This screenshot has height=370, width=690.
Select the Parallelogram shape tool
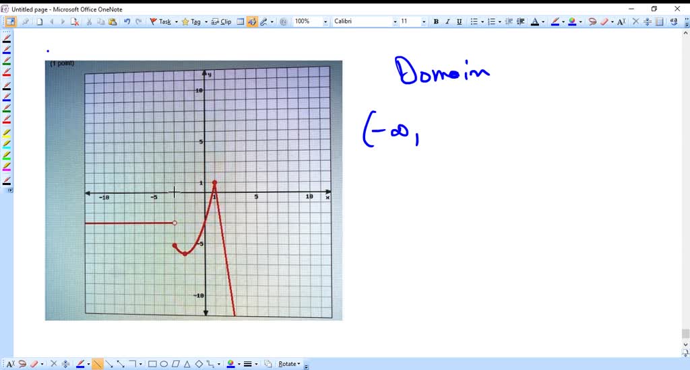coord(176,364)
